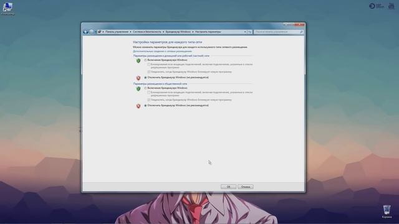The image size is (399, 224).
Task: Click the Forward navigation arrow button
Action: tap(92, 32)
